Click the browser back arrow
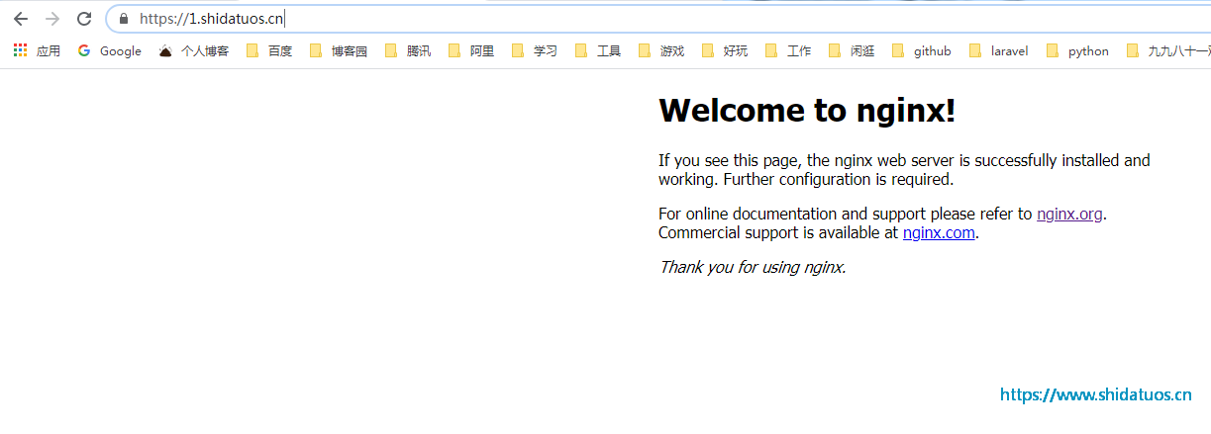The width and height of the screenshot is (1211, 434). [21, 19]
